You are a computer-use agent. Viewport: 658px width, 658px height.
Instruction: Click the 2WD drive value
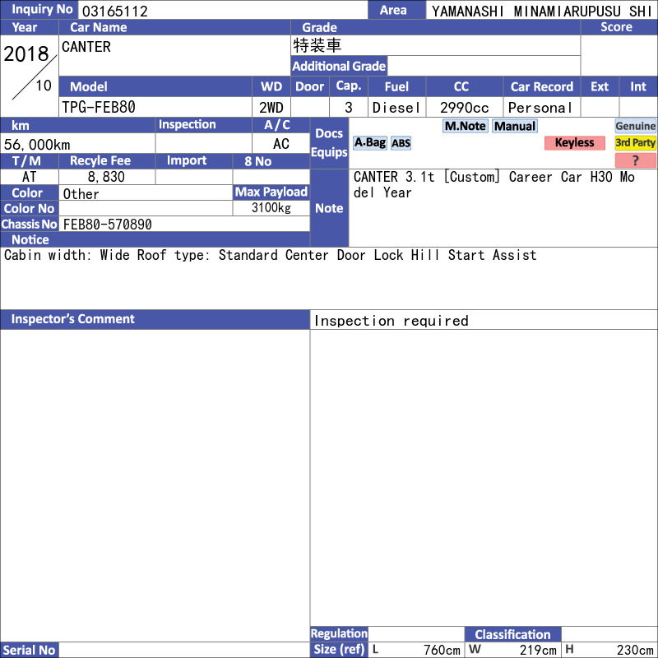tap(271, 108)
